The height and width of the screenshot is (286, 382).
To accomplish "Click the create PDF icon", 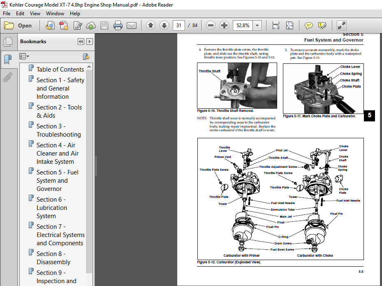I will click(64, 26).
